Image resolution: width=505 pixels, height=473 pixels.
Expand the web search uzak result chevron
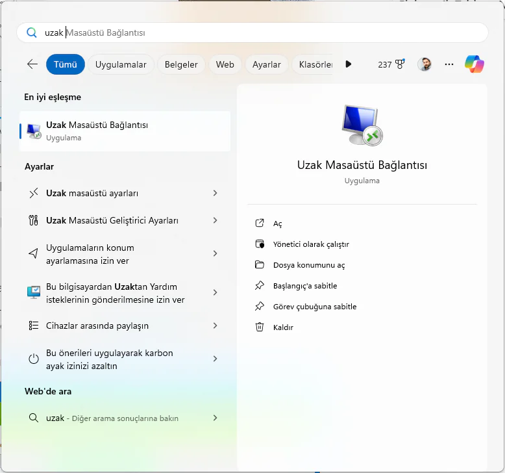[x=215, y=418]
